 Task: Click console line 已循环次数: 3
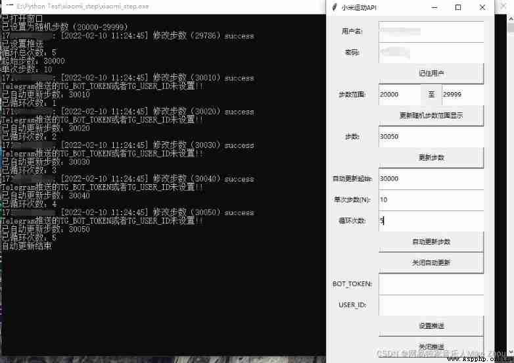[x=29, y=170]
